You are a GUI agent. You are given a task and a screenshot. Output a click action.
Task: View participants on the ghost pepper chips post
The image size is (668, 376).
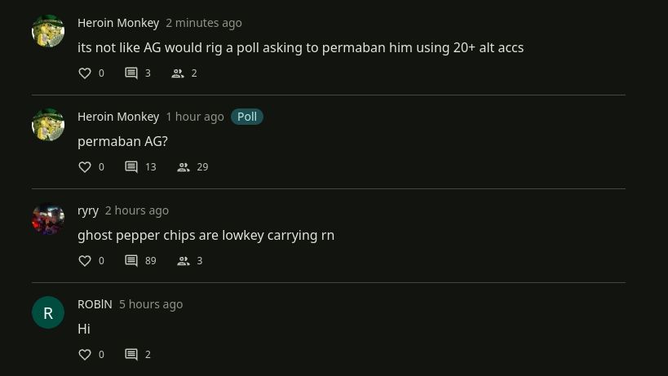click(x=184, y=261)
